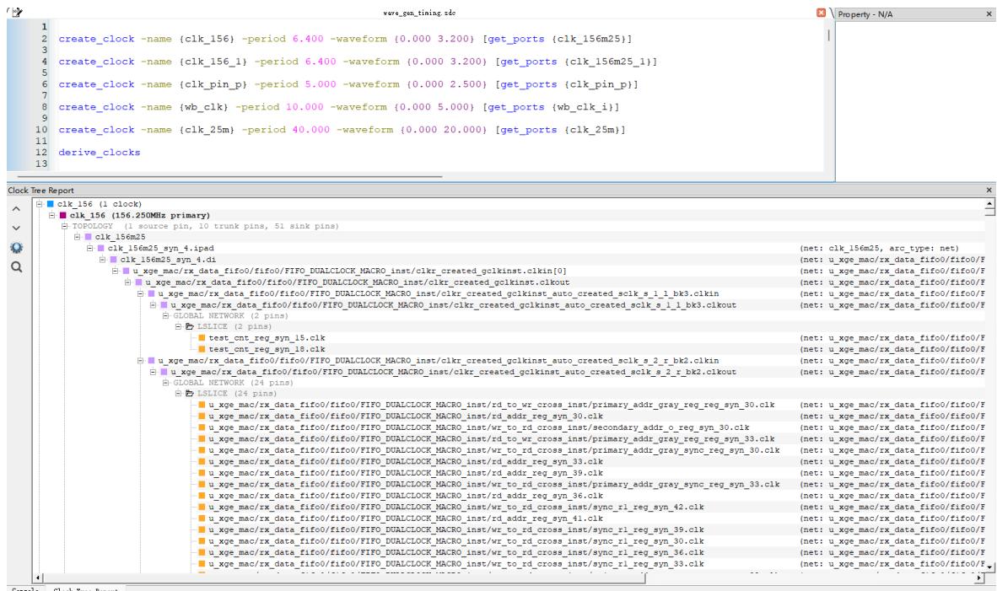Click the orange icon of sync_r1_reg_syn_42.clk
This screenshot has height=591, width=997.
pyautogui.click(x=202, y=508)
